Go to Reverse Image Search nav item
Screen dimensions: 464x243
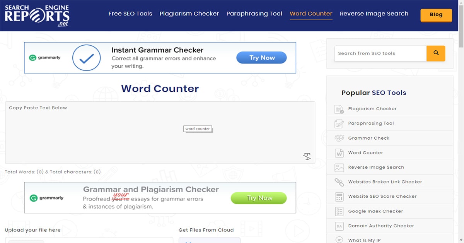coord(374,14)
